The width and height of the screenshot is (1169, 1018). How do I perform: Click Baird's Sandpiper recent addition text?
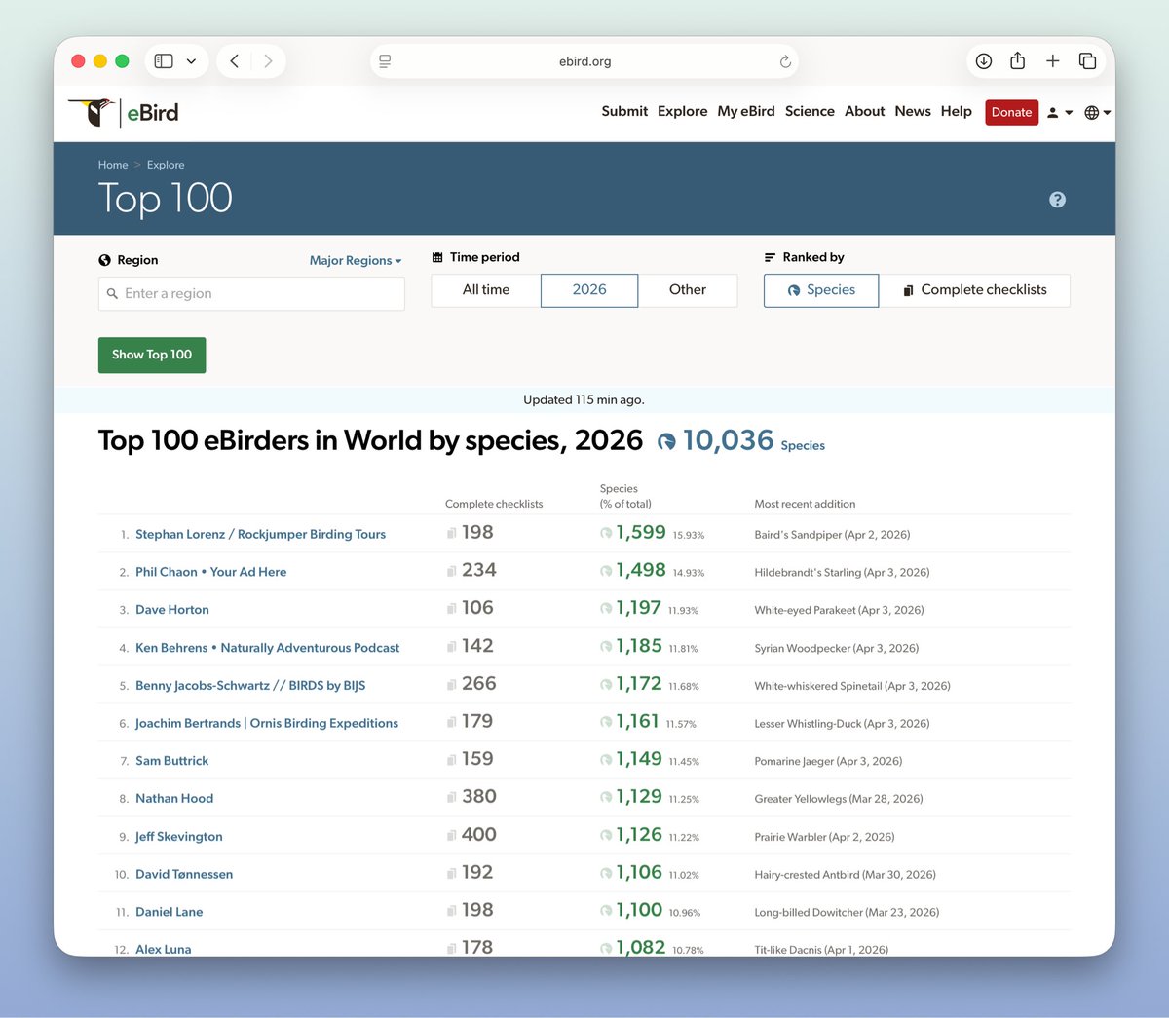832,535
